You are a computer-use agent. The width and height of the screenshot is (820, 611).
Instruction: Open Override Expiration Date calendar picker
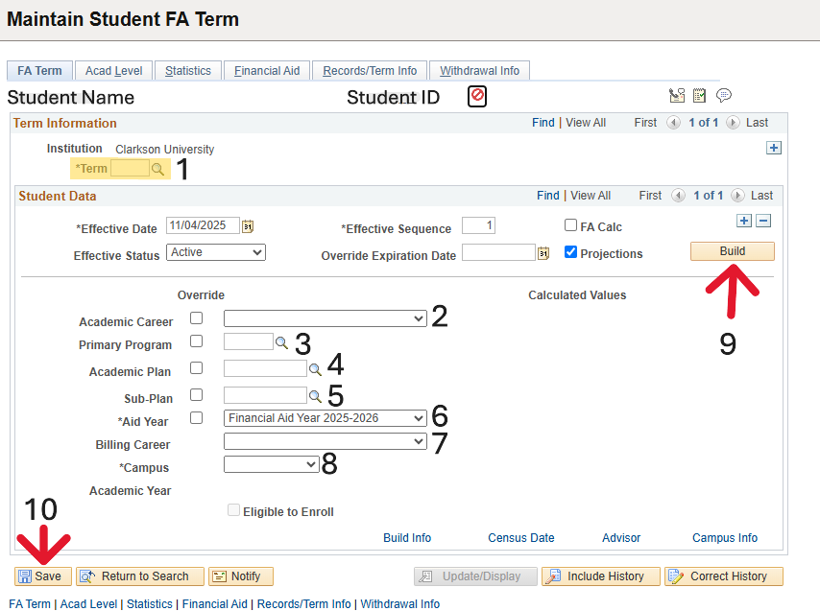pyautogui.click(x=543, y=253)
